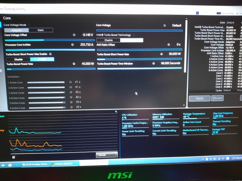Adjust Turbo Boost Power Time Window slider
The height and width of the screenshot is (181, 242).
[139, 68]
